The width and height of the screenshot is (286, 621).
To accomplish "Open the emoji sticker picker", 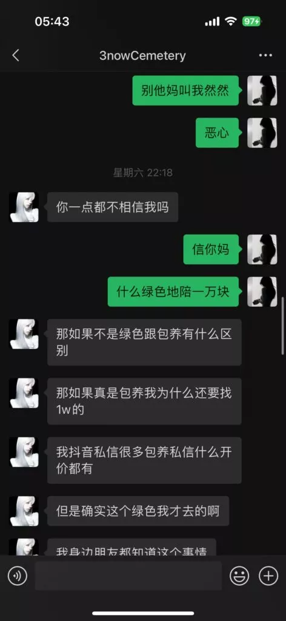I will coord(240,576).
